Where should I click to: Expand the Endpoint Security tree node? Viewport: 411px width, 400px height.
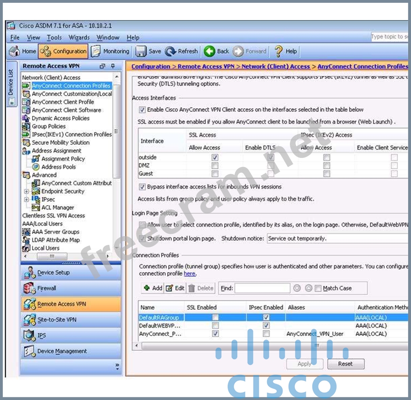[27, 191]
